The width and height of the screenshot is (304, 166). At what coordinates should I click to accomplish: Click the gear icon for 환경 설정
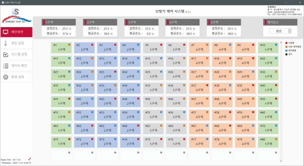pyautogui.click(x=6, y=77)
